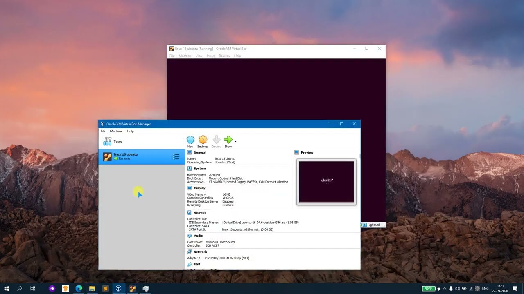Click the orange square taskbar app icon
This screenshot has width=524, height=294.
click(65, 288)
